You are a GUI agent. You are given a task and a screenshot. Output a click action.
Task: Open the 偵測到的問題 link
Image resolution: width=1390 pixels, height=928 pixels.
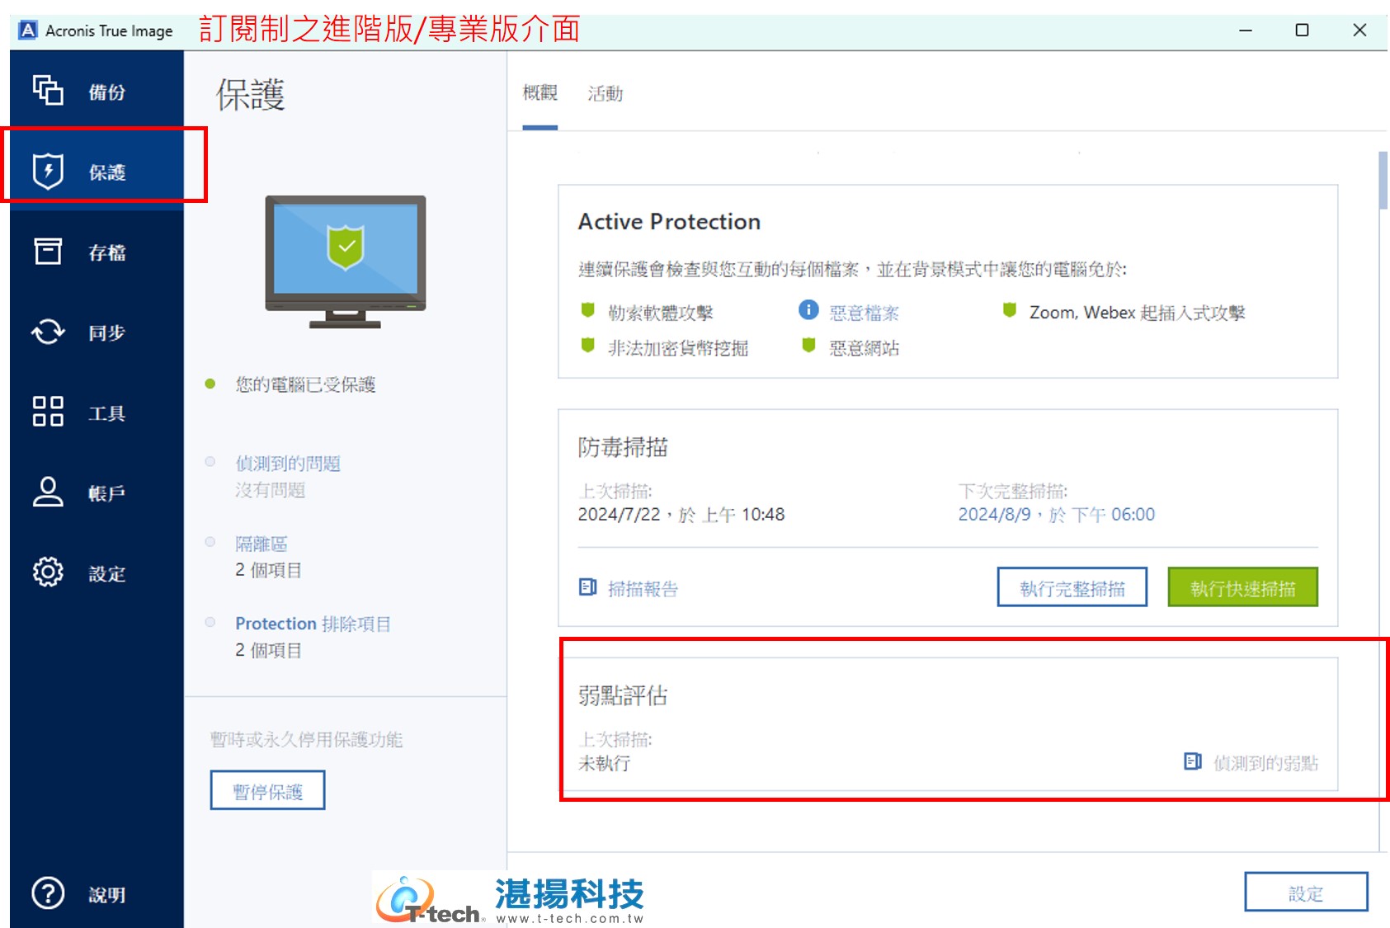(x=288, y=464)
